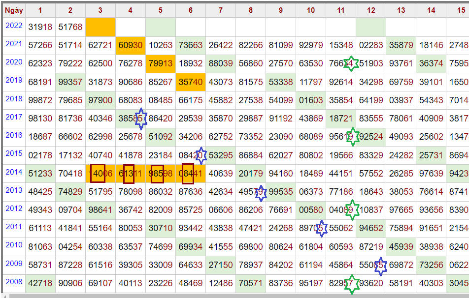This screenshot has width=469, height=298.
Task: Click the green cell 18721
Action: tap(341, 119)
